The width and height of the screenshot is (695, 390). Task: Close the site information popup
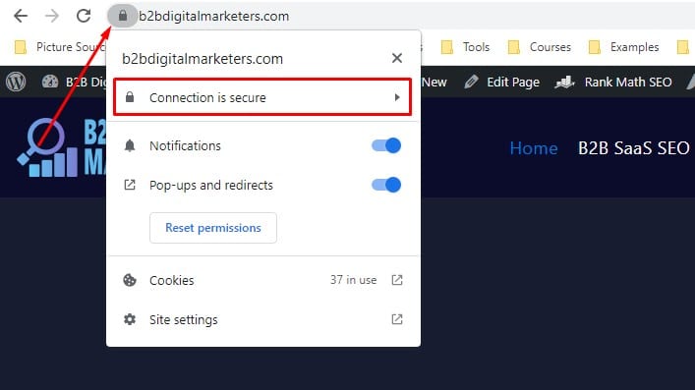[x=397, y=58]
